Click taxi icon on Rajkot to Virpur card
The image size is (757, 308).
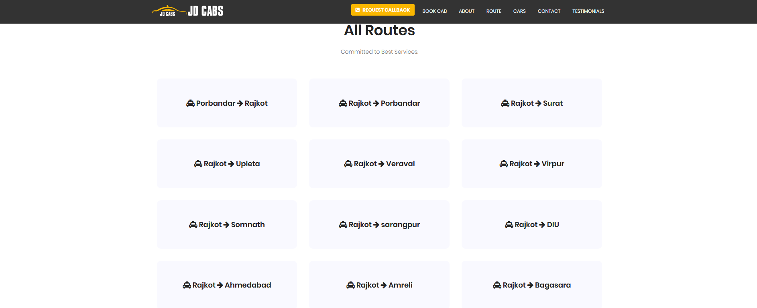point(503,164)
